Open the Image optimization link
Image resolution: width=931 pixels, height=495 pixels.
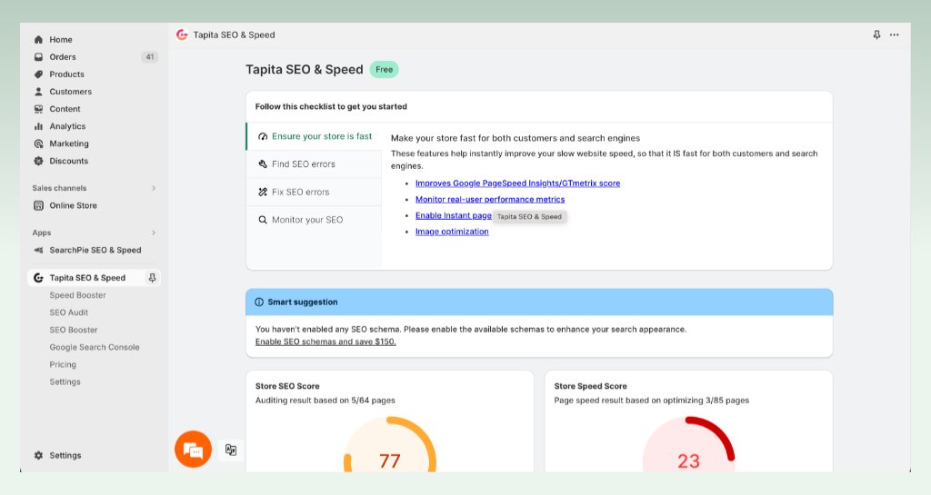click(x=452, y=232)
